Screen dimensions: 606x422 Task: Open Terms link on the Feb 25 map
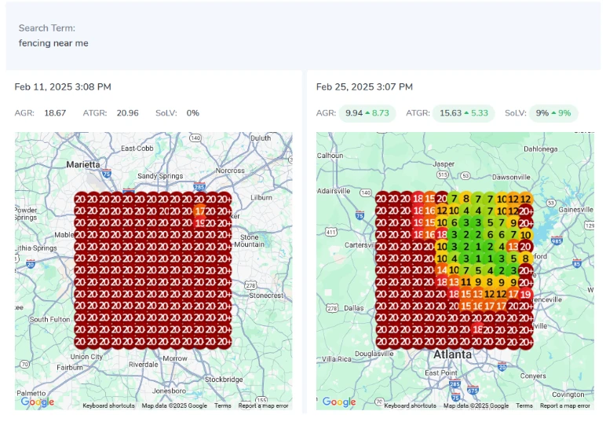pos(524,406)
